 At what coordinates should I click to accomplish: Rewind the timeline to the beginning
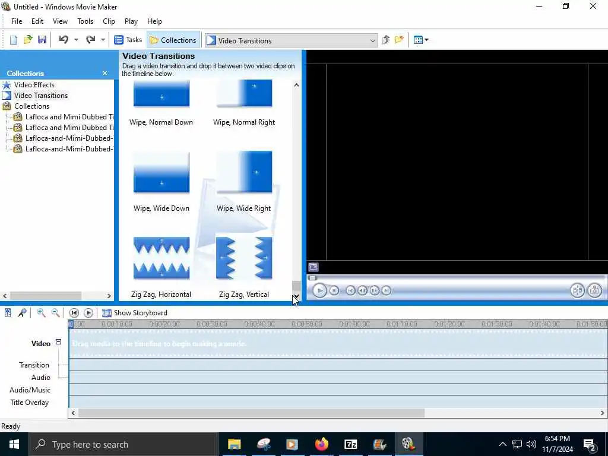point(74,312)
